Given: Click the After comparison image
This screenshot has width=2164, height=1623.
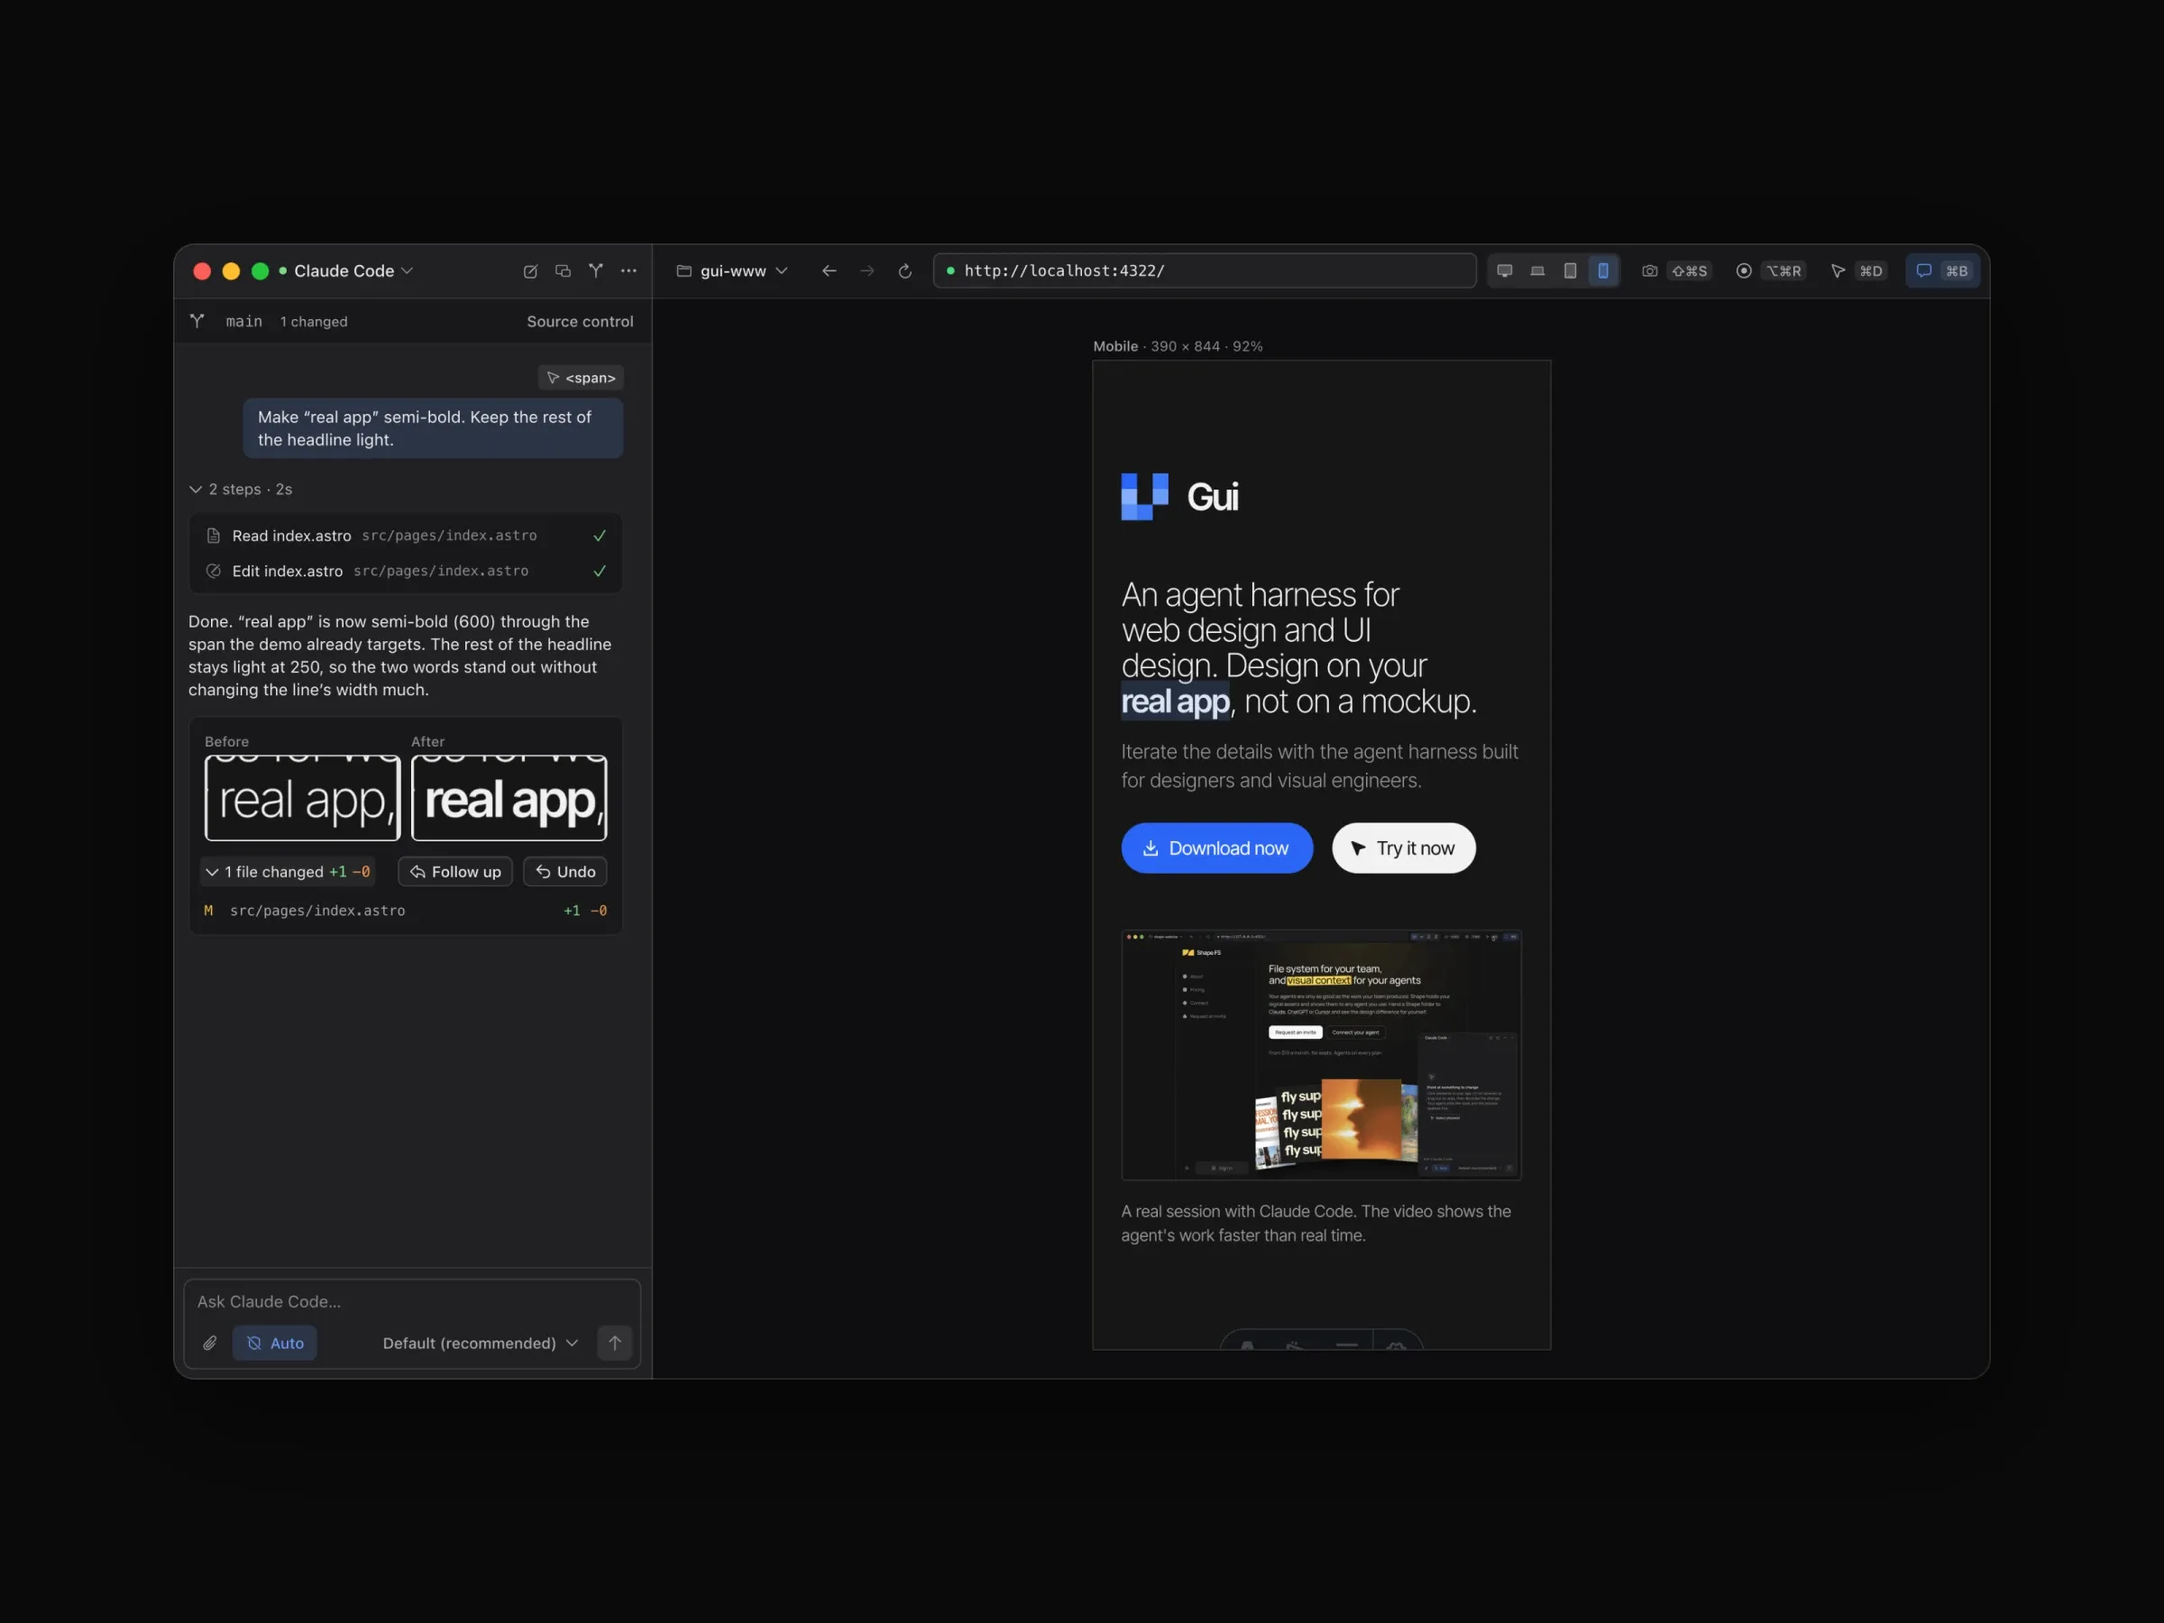Looking at the screenshot, I should [x=509, y=797].
